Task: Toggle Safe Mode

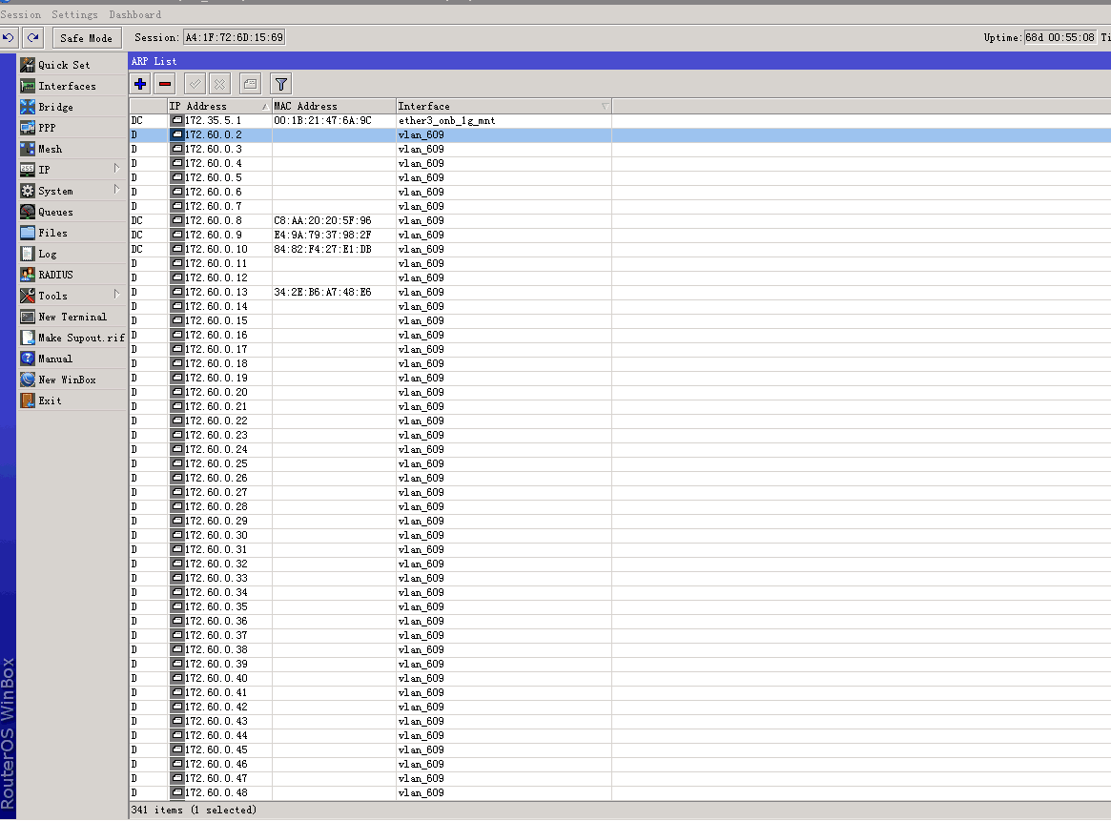Action: coord(86,37)
